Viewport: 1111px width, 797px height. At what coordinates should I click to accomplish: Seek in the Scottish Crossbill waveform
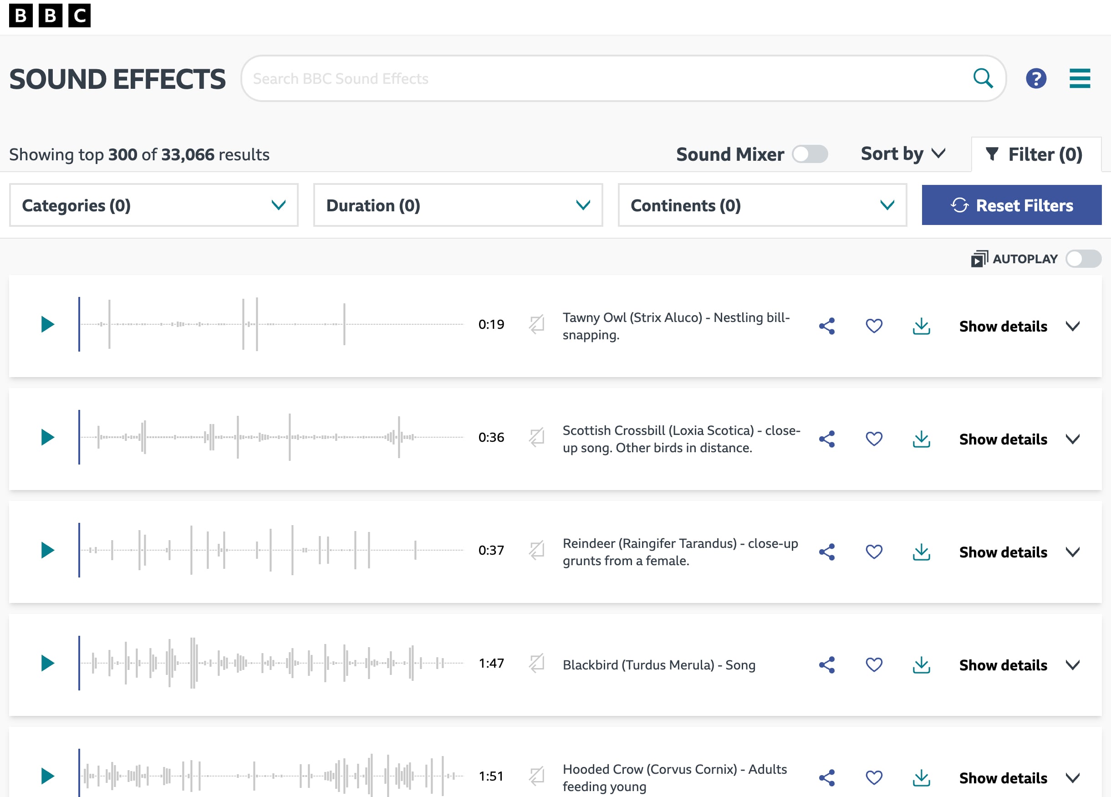271,437
